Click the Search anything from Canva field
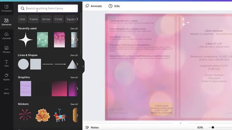The width and height of the screenshot is (232, 130). tap(48, 8)
